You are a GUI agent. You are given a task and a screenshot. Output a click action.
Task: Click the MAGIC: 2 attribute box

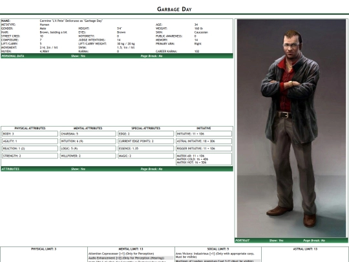[x=146, y=156]
